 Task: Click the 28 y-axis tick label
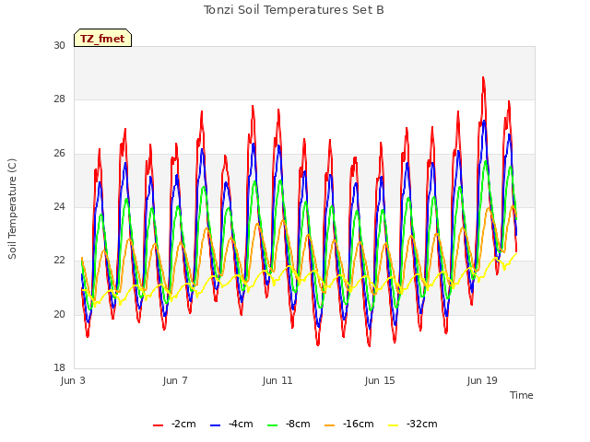[x=59, y=99]
